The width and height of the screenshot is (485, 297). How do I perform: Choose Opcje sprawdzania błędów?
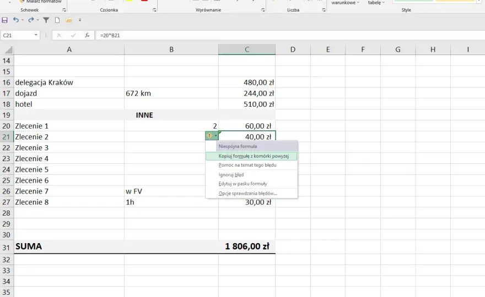[x=251, y=194]
